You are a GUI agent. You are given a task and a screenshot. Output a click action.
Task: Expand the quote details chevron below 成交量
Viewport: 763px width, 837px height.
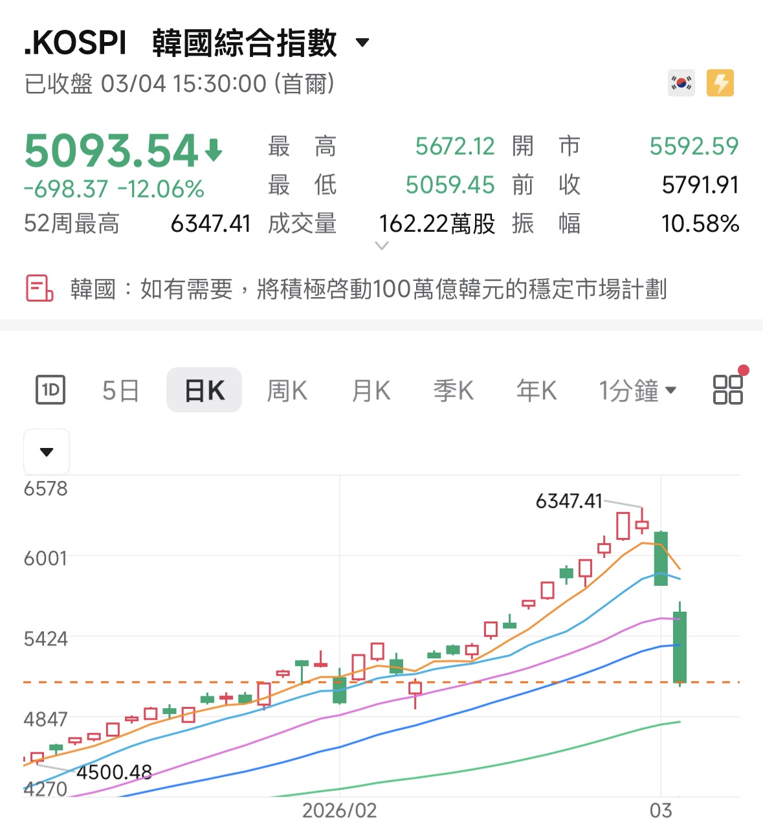coord(382,246)
